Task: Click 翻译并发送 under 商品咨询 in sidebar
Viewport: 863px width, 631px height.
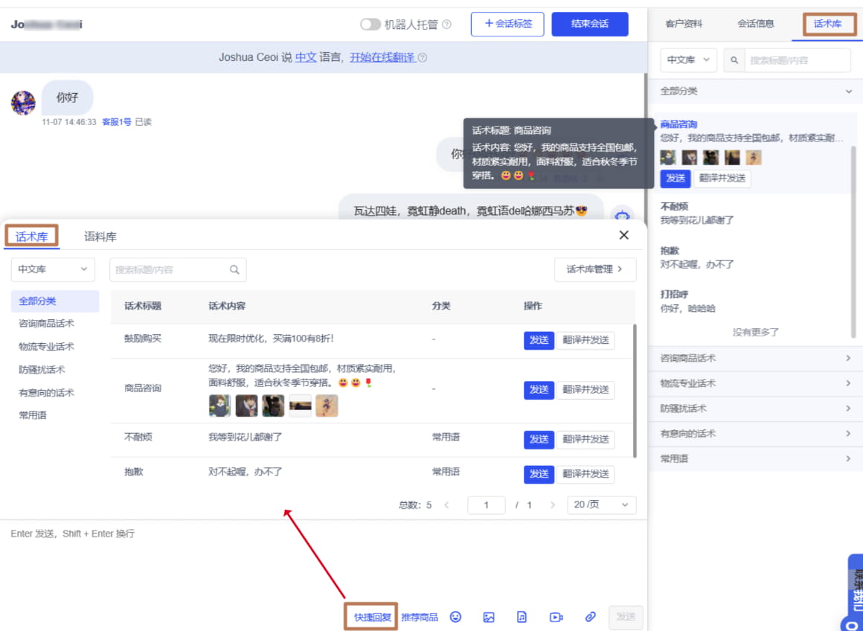Action: 722,179
